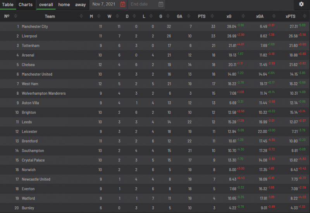This screenshot has height=213, width=310.
Task: Open Wolverhampton Wanderers team link
Action: tap(44, 94)
